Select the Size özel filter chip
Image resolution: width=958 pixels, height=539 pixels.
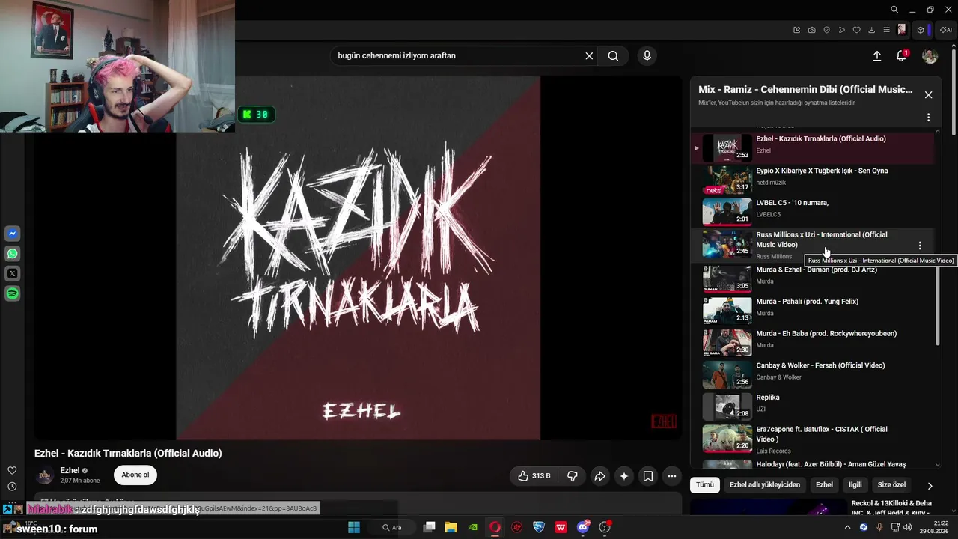(x=891, y=485)
